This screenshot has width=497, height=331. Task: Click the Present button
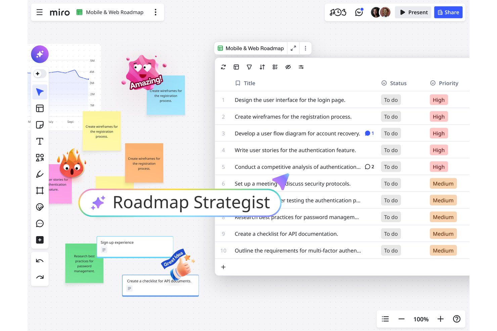pyautogui.click(x=413, y=12)
